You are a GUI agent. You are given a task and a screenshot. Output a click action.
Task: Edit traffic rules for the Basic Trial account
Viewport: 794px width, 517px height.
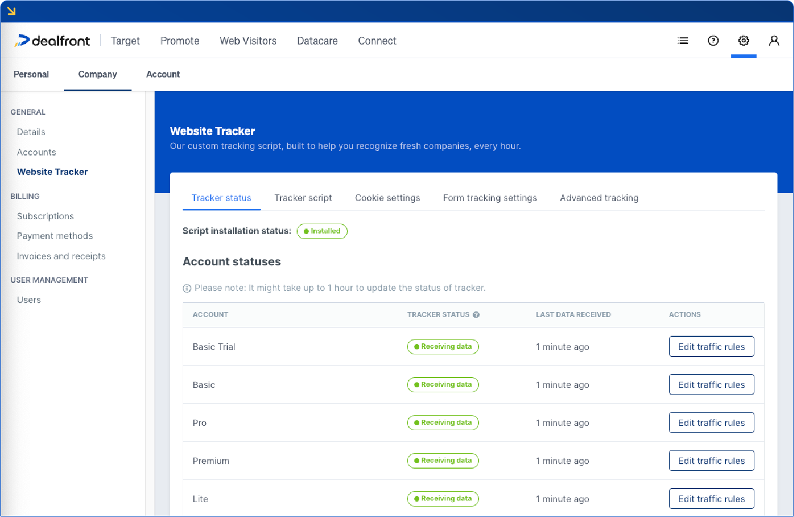[711, 347]
